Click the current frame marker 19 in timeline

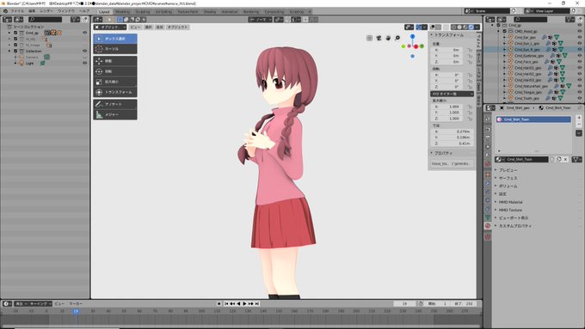click(x=76, y=311)
